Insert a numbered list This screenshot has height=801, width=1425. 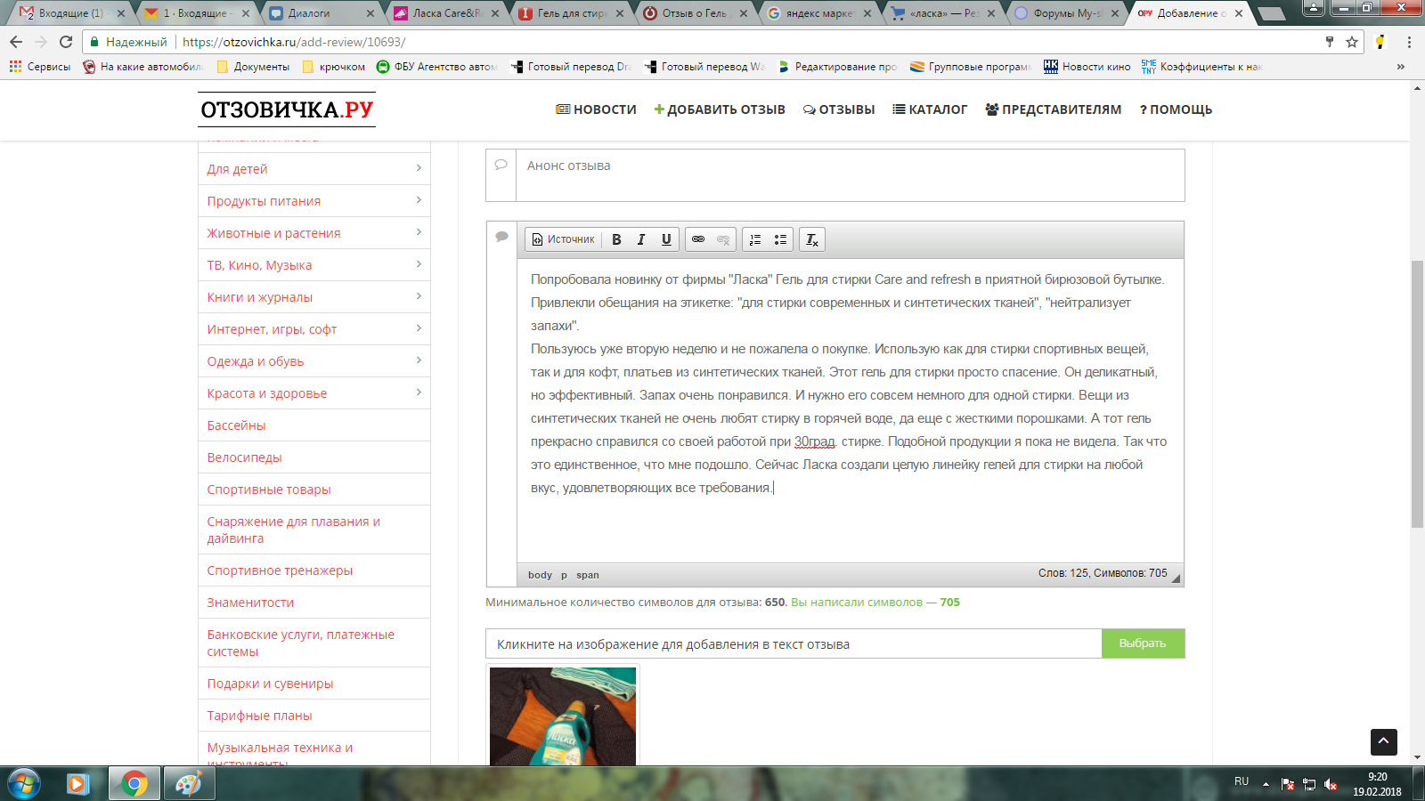click(x=755, y=239)
